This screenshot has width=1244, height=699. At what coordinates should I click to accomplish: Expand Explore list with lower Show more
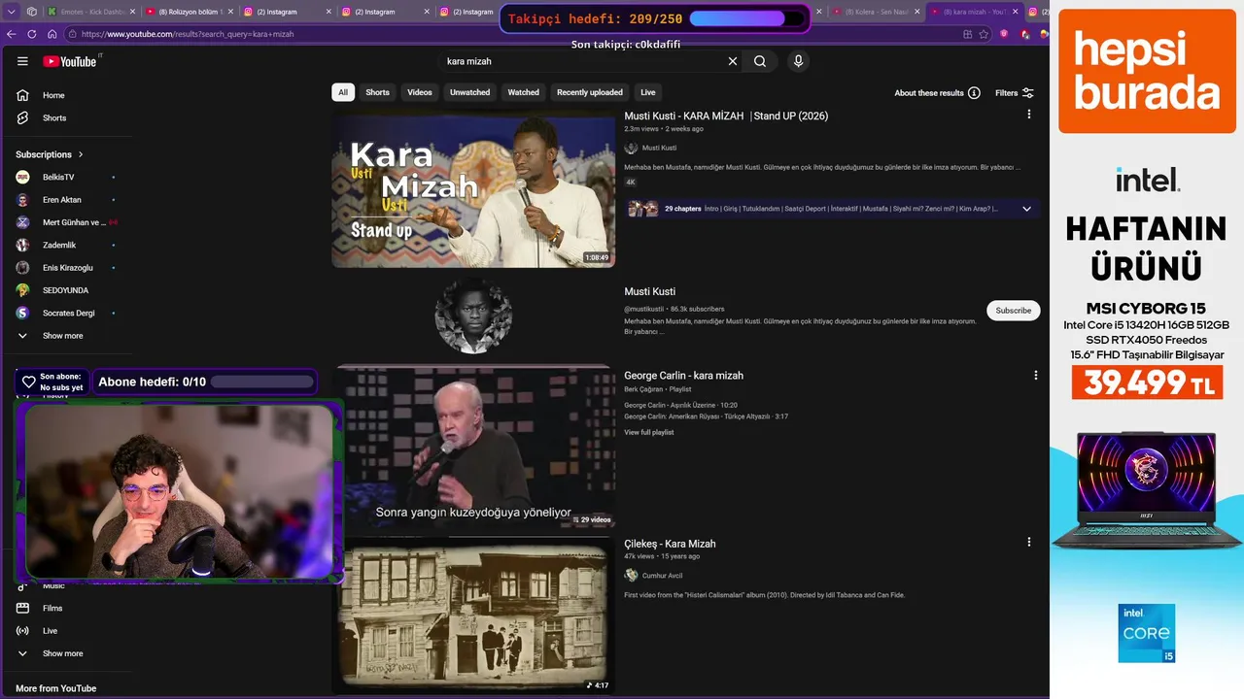pyautogui.click(x=62, y=653)
